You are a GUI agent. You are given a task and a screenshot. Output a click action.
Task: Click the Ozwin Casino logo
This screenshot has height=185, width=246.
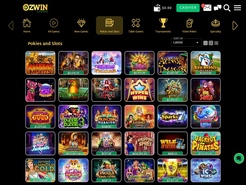point(35,8)
